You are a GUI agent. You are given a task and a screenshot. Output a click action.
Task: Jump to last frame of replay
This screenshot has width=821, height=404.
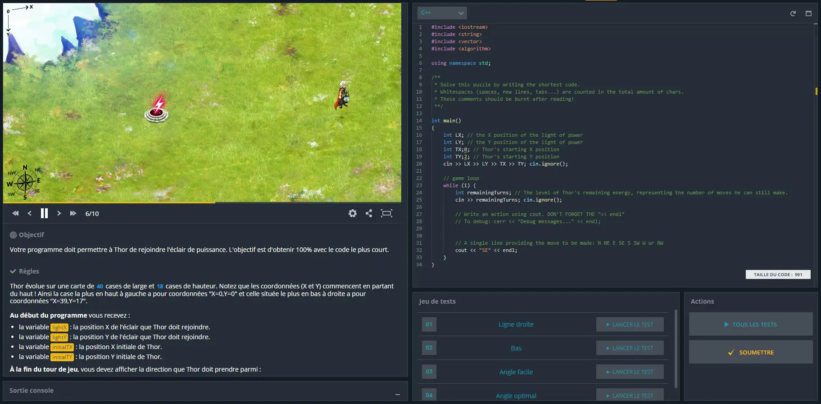tap(73, 213)
